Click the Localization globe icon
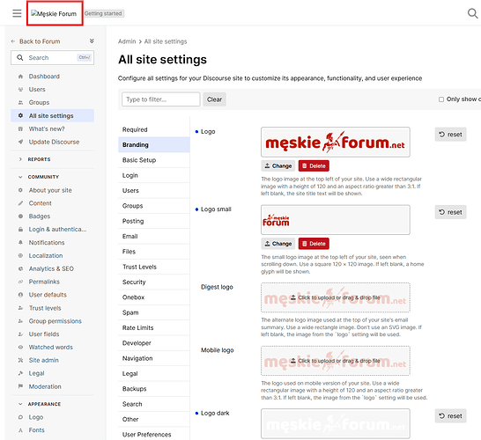481x440 pixels. (20, 255)
